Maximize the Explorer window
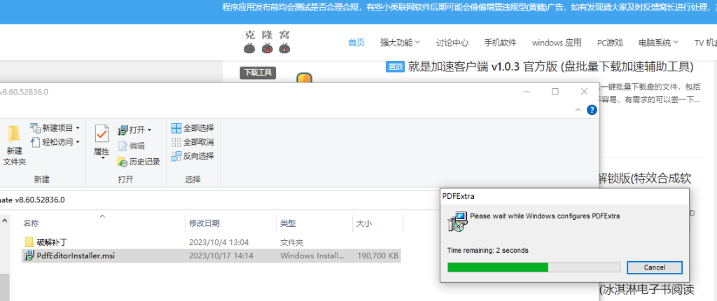717x301 pixels. (x=555, y=92)
